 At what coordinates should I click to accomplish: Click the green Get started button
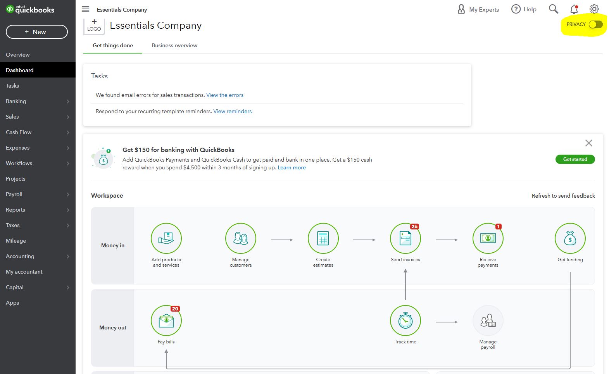point(575,159)
